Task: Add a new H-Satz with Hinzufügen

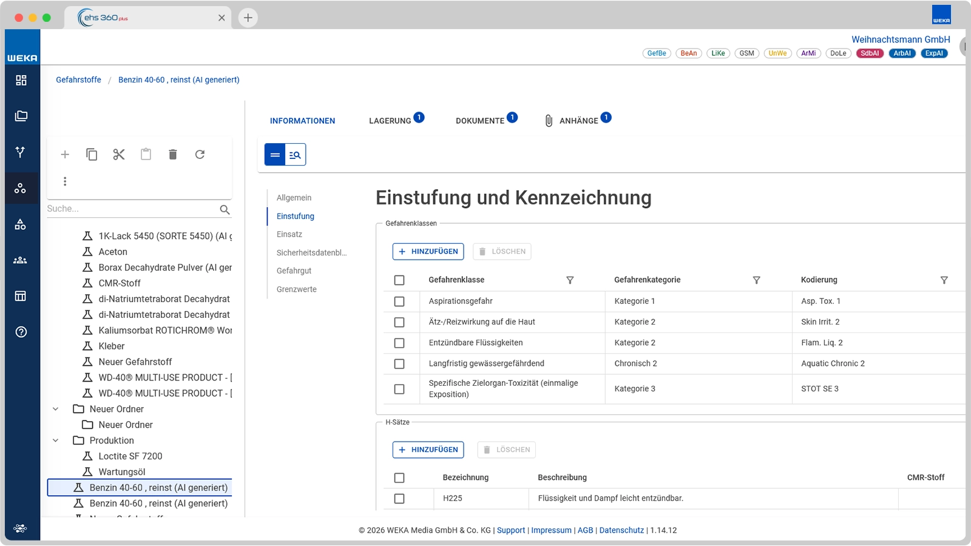Action: pos(428,450)
